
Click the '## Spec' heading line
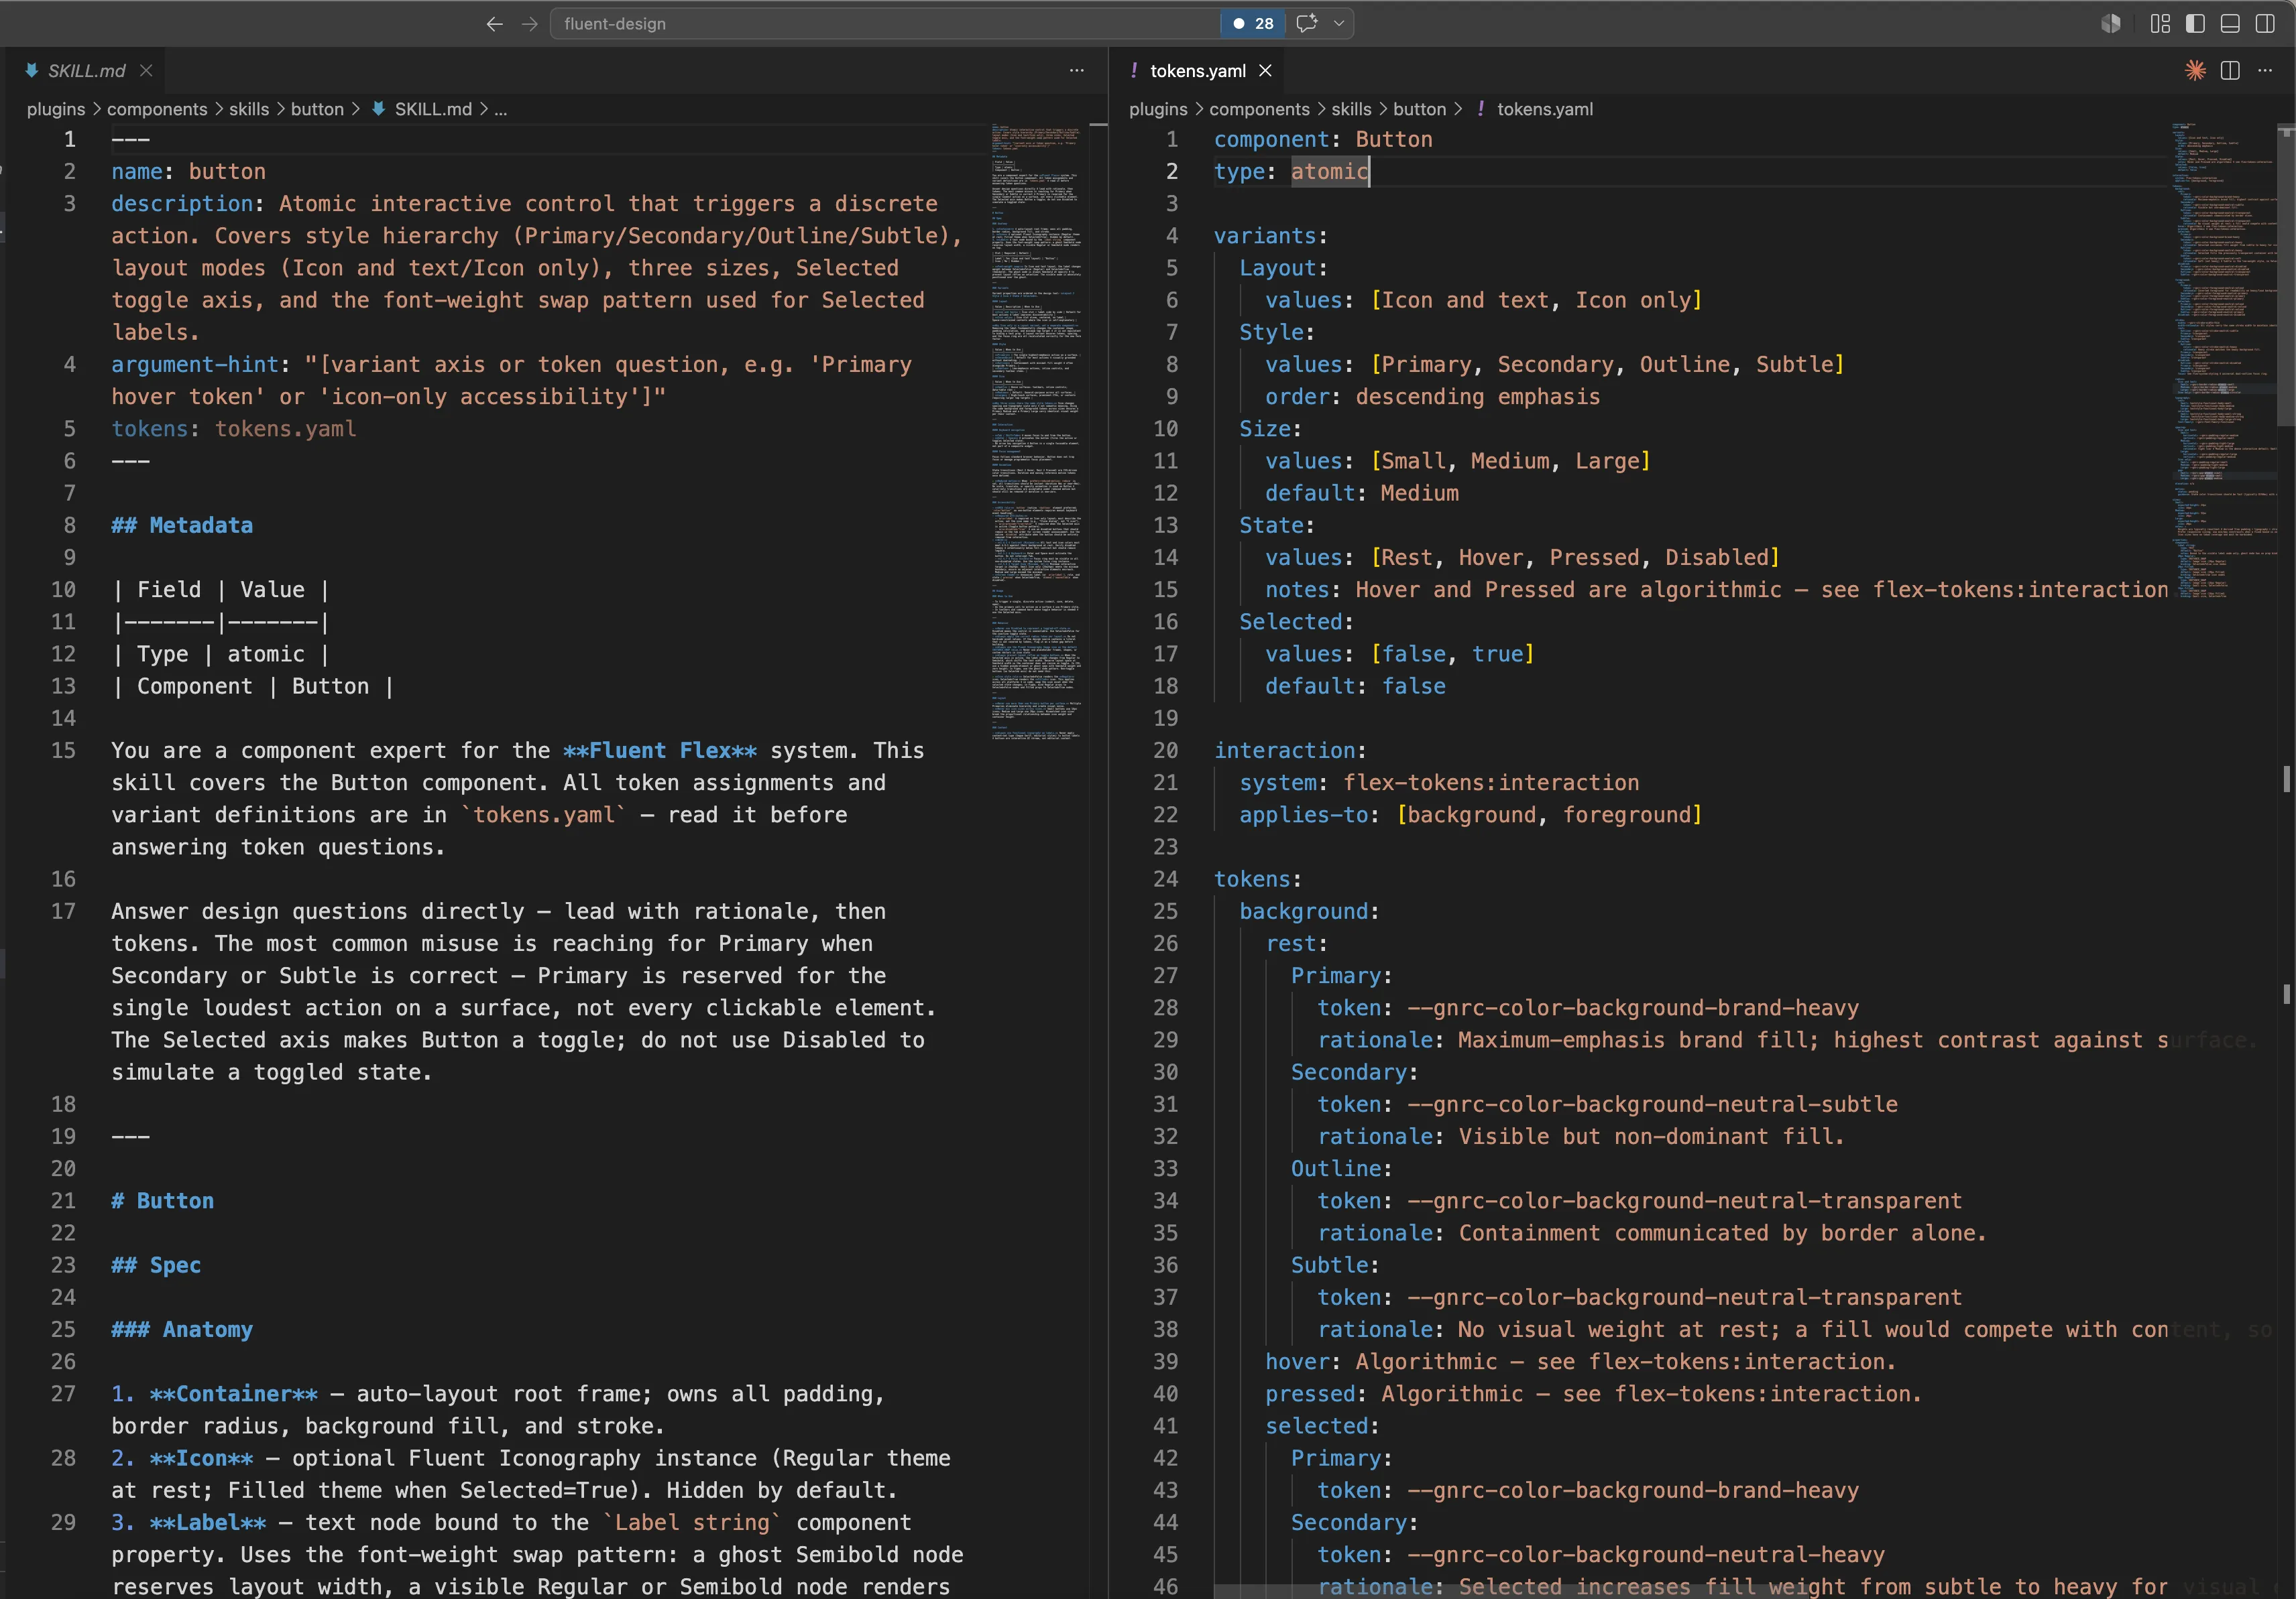pos(156,1264)
